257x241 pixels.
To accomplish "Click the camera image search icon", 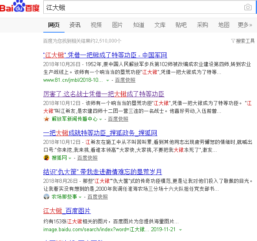I will pyautogui.click(x=248, y=7).
